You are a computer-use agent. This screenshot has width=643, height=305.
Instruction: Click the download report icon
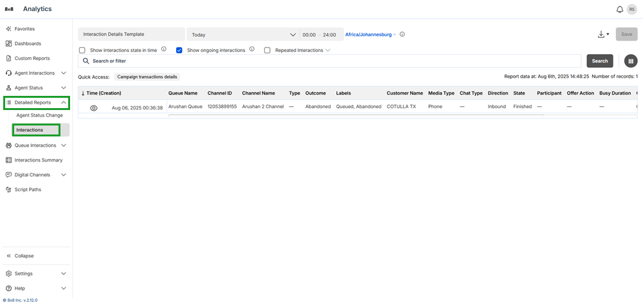pyautogui.click(x=602, y=35)
